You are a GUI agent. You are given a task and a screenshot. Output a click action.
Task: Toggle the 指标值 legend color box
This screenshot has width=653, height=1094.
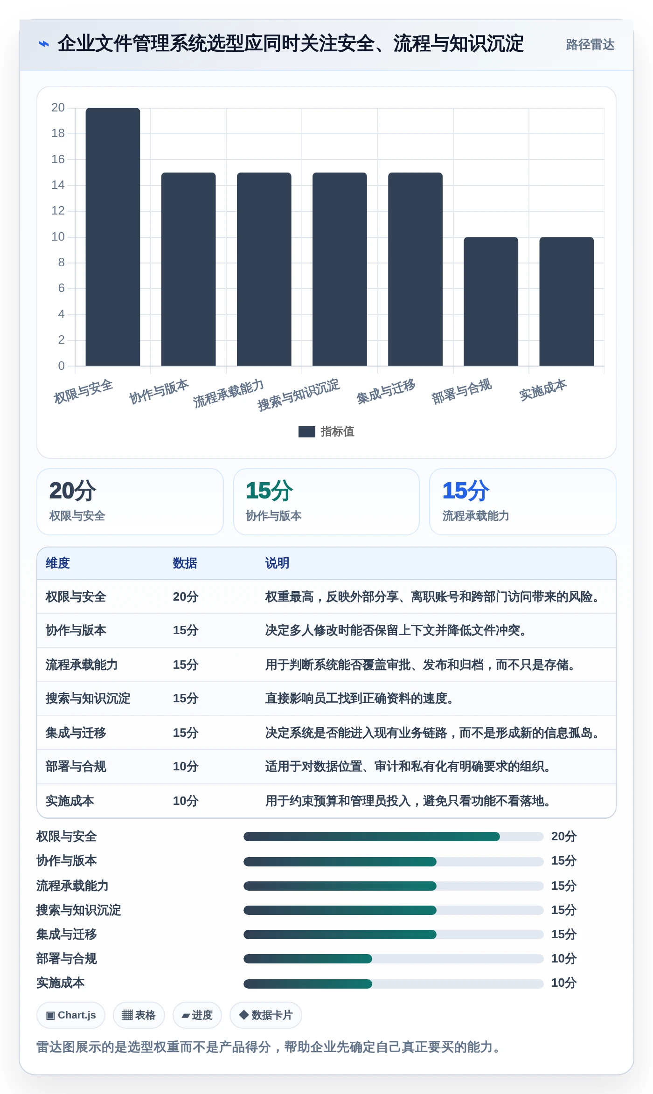pos(307,432)
